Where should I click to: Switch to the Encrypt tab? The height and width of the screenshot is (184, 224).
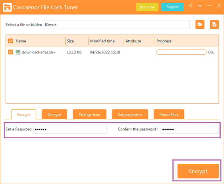click(x=24, y=114)
